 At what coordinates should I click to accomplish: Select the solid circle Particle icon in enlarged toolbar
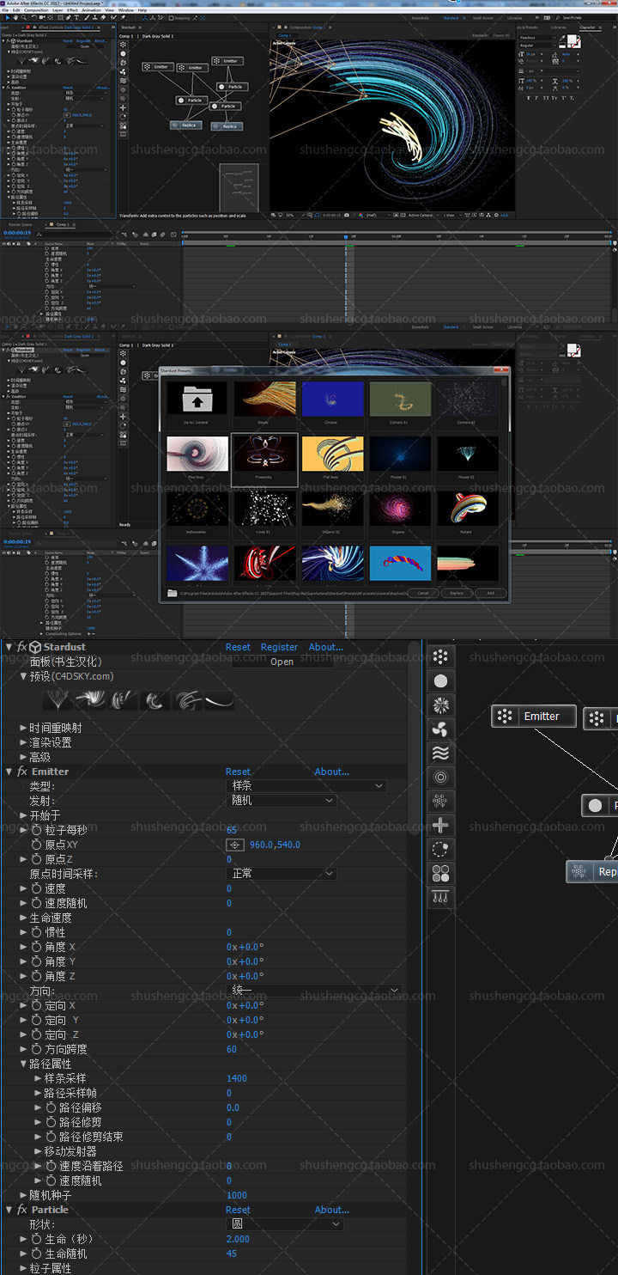(440, 681)
